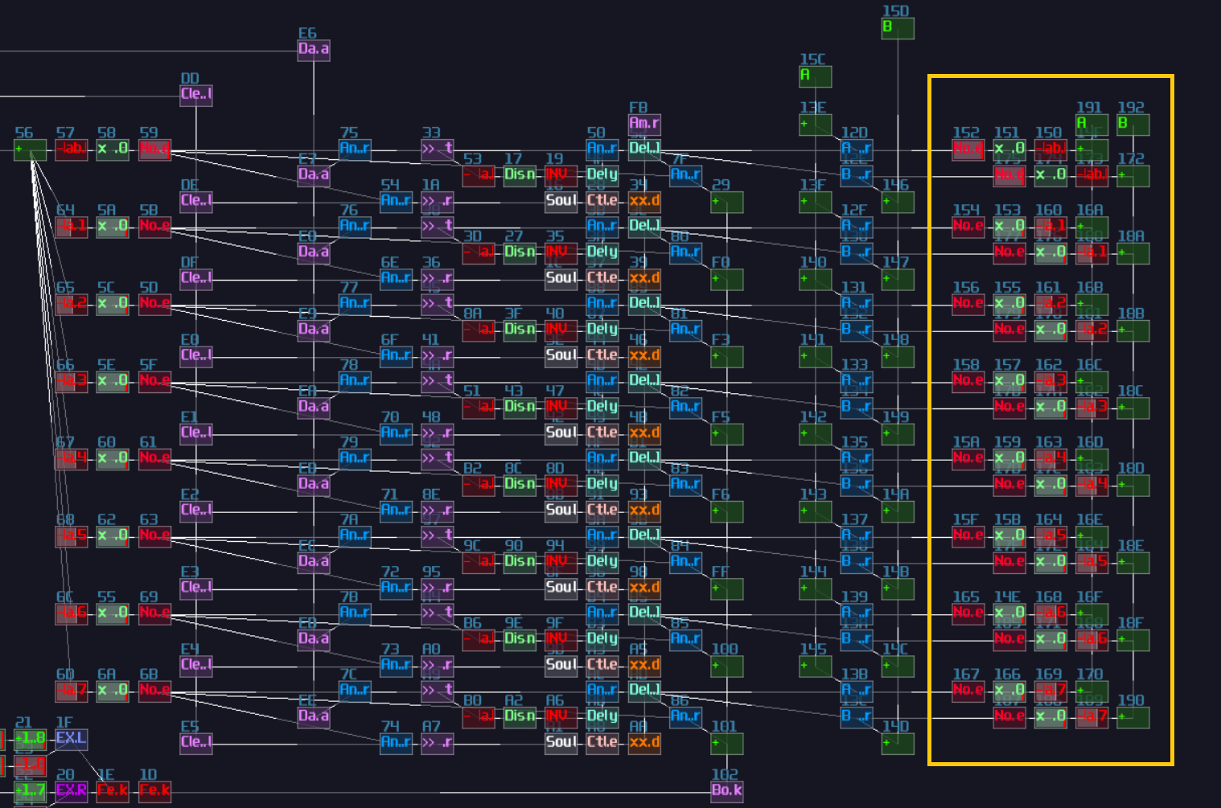1221x808 pixels.
Task: Click the plus module 13E
Action: point(816,125)
